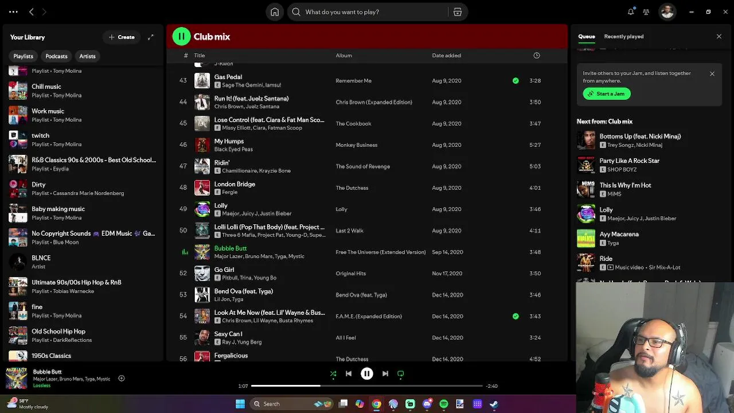Go back with the left arrow
This screenshot has height=413, width=734.
pos(32,11)
